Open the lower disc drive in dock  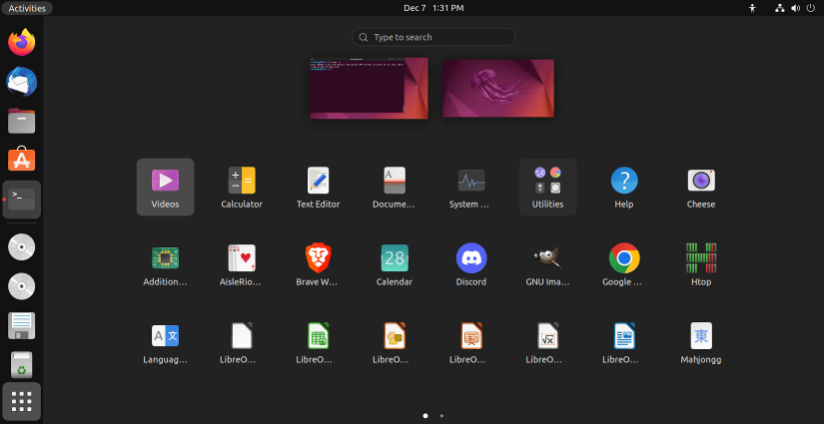click(22, 286)
